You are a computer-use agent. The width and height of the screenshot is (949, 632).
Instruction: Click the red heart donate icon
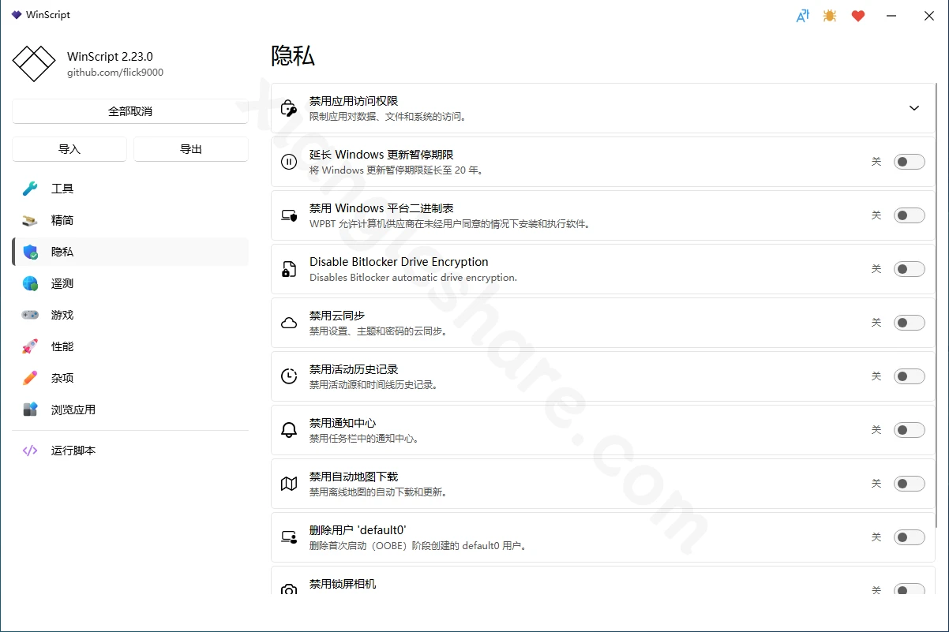858,15
